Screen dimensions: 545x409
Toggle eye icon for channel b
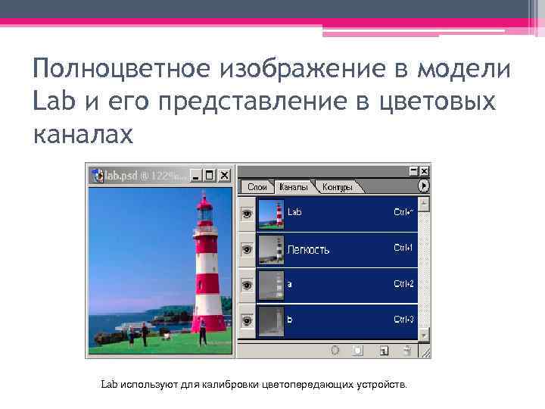(x=247, y=320)
